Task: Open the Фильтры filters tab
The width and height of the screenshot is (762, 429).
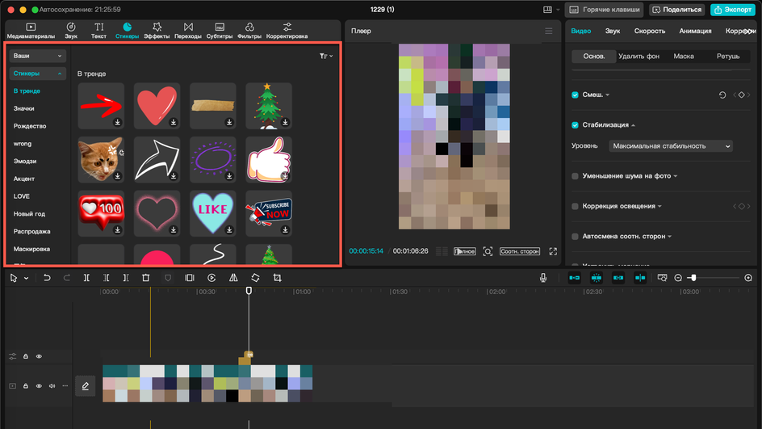Action: click(249, 31)
